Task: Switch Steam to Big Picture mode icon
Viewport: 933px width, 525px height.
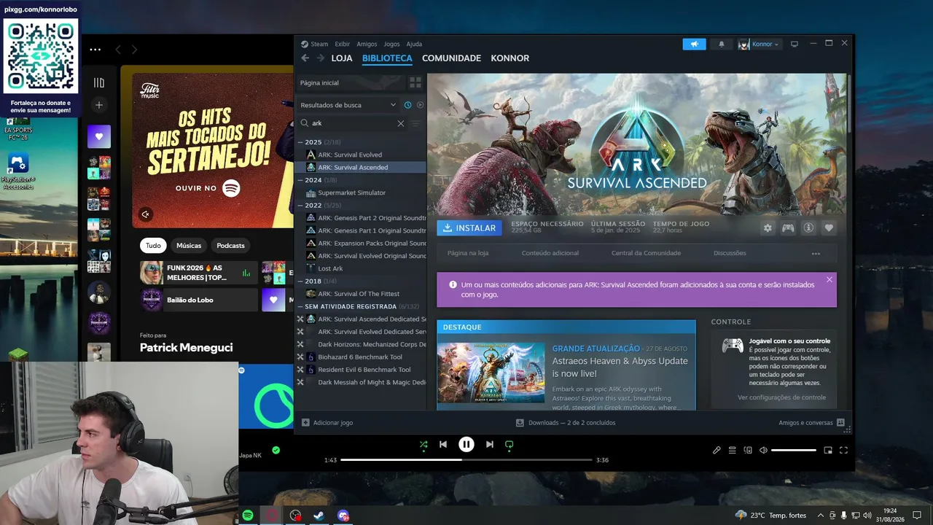Action: 795,44
